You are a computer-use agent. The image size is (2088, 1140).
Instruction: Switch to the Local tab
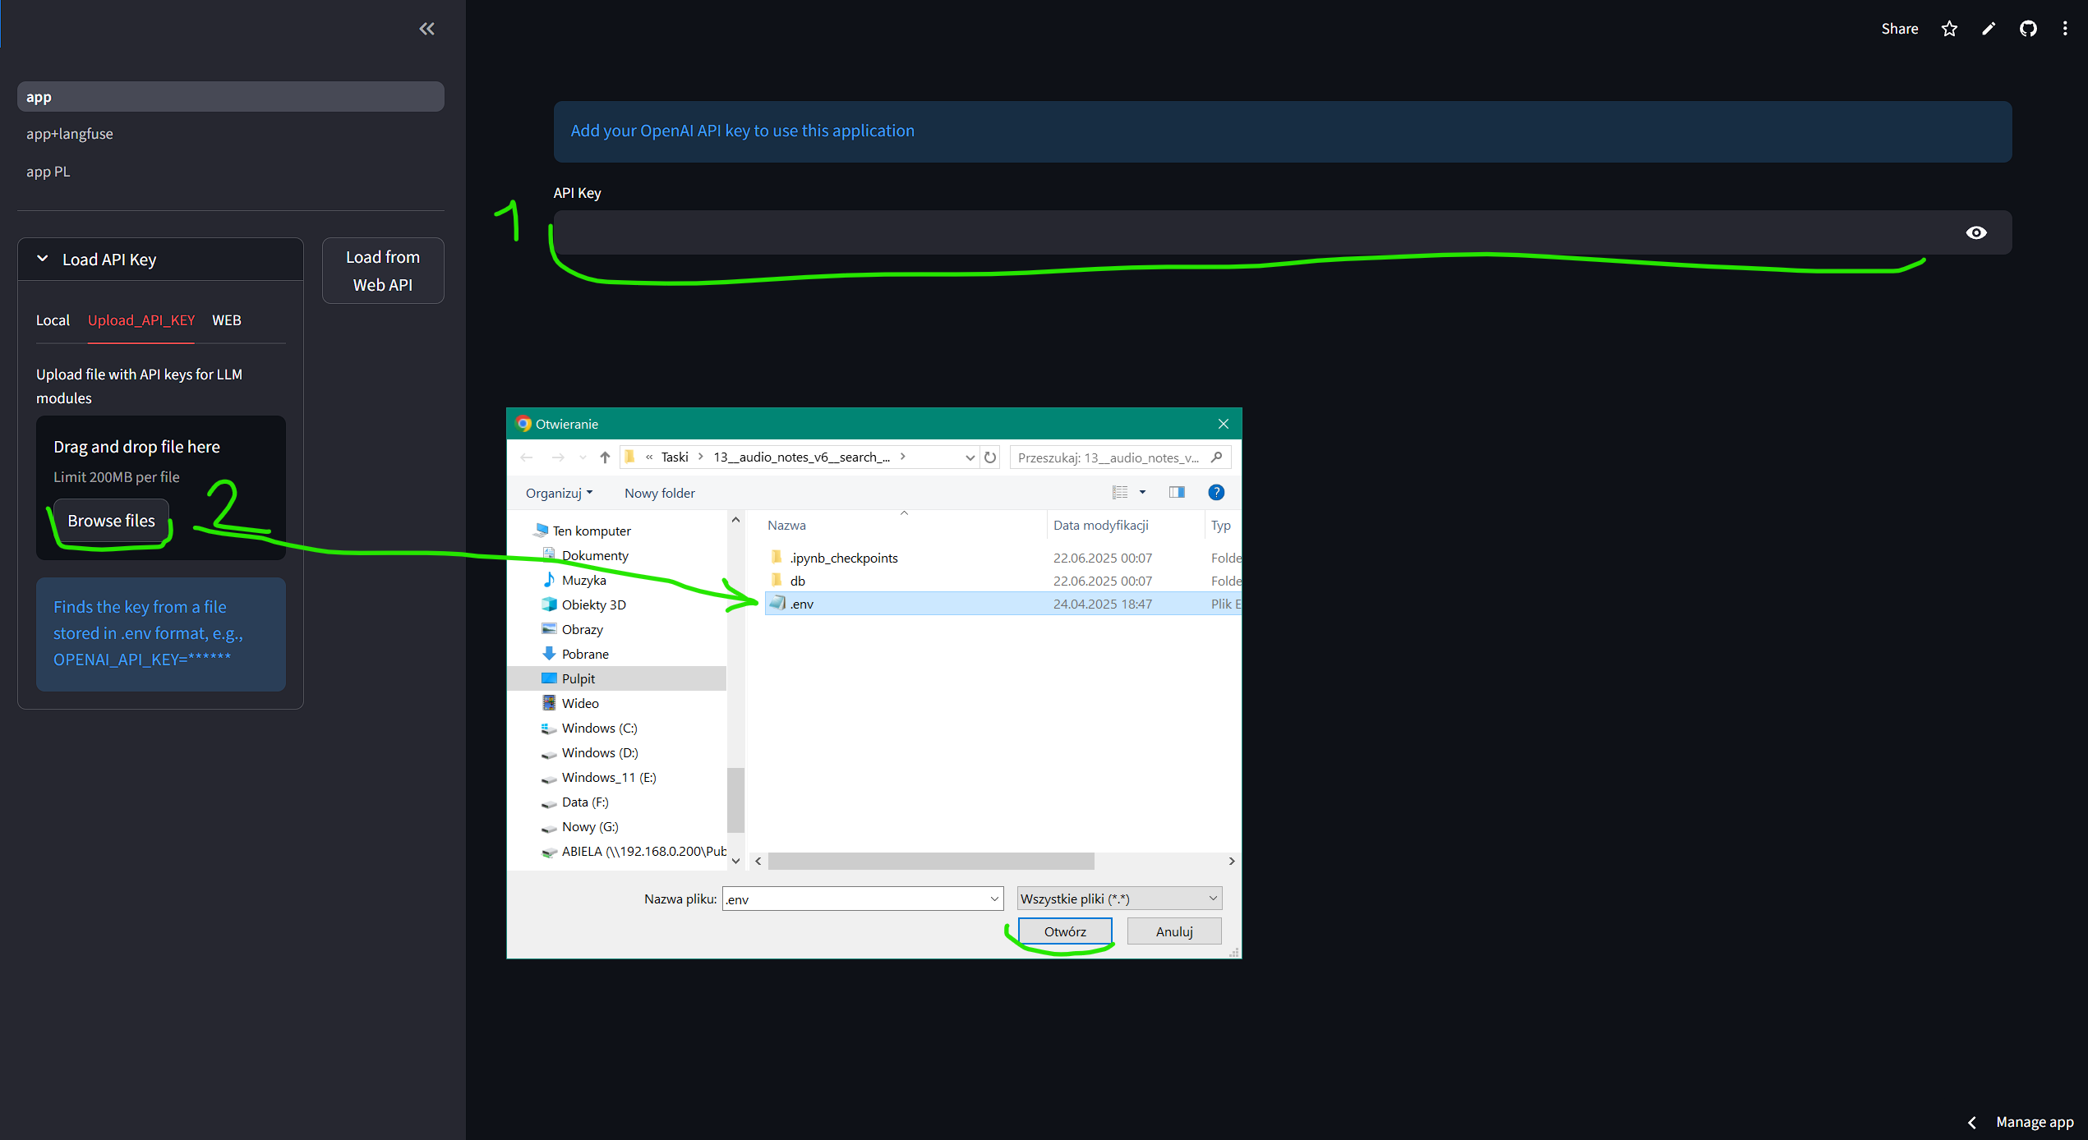click(53, 320)
